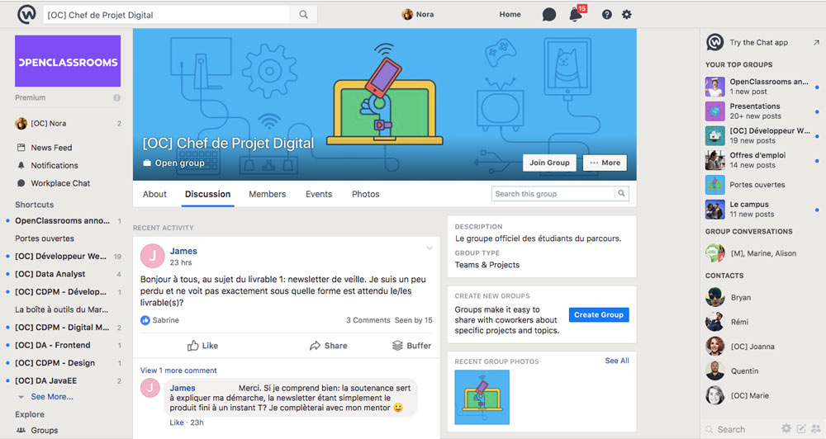Click the Create Group button
The width and height of the screenshot is (826, 439).
tap(598, 314)
